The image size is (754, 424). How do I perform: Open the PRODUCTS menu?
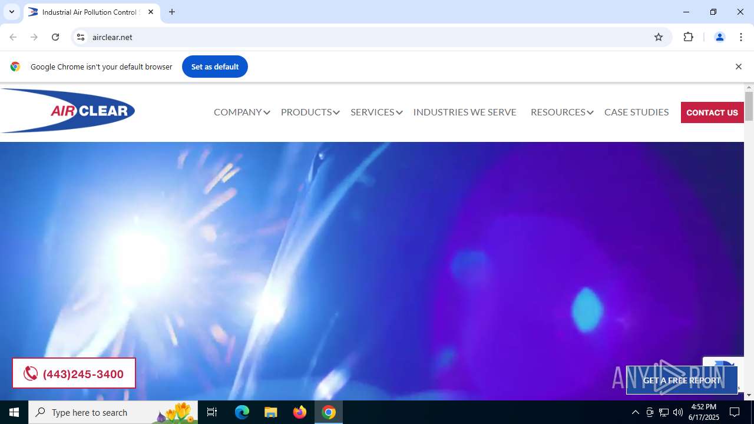click(306, 112)
